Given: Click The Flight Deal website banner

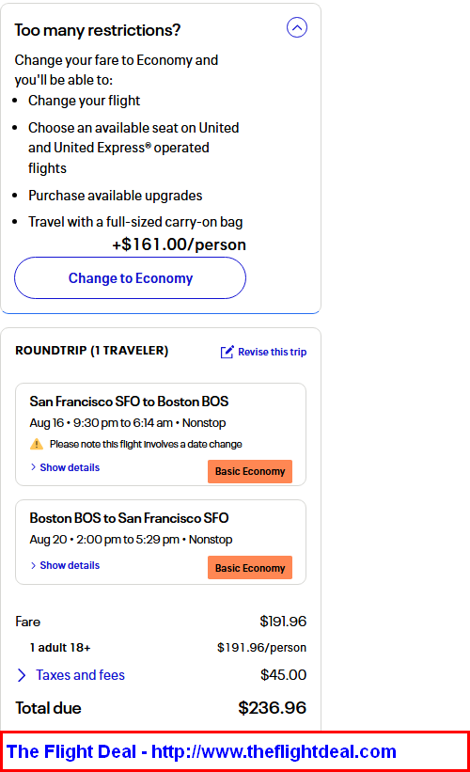Looking at the screenshot, I should [x=235, y=751].
